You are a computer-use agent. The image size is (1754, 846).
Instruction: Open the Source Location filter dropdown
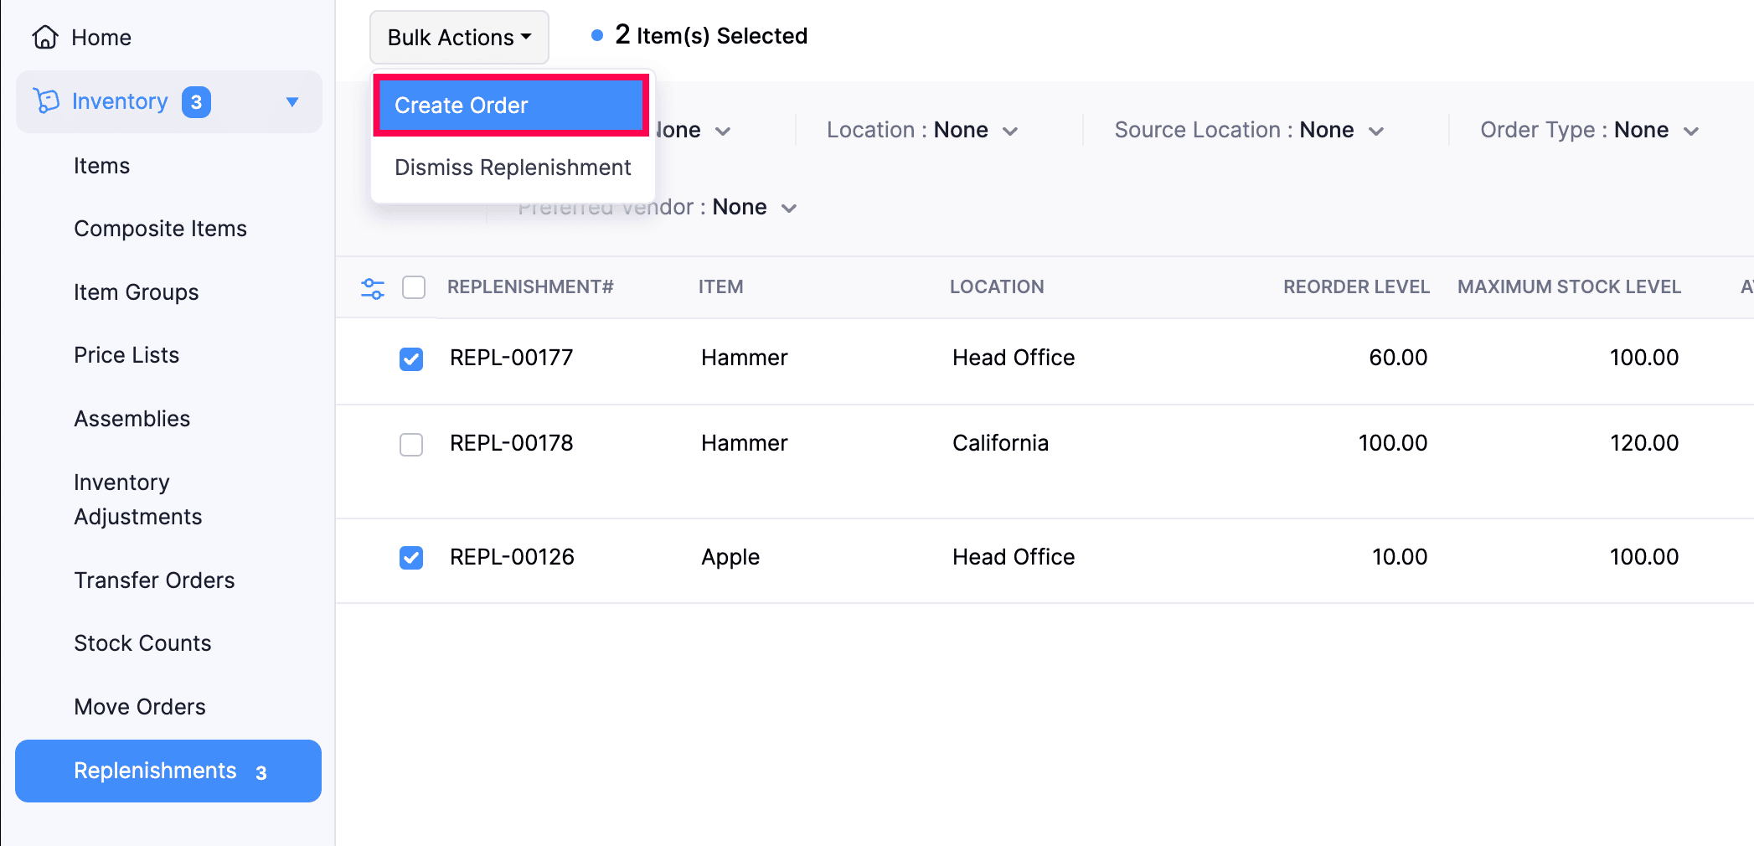tap(1248, 130)
